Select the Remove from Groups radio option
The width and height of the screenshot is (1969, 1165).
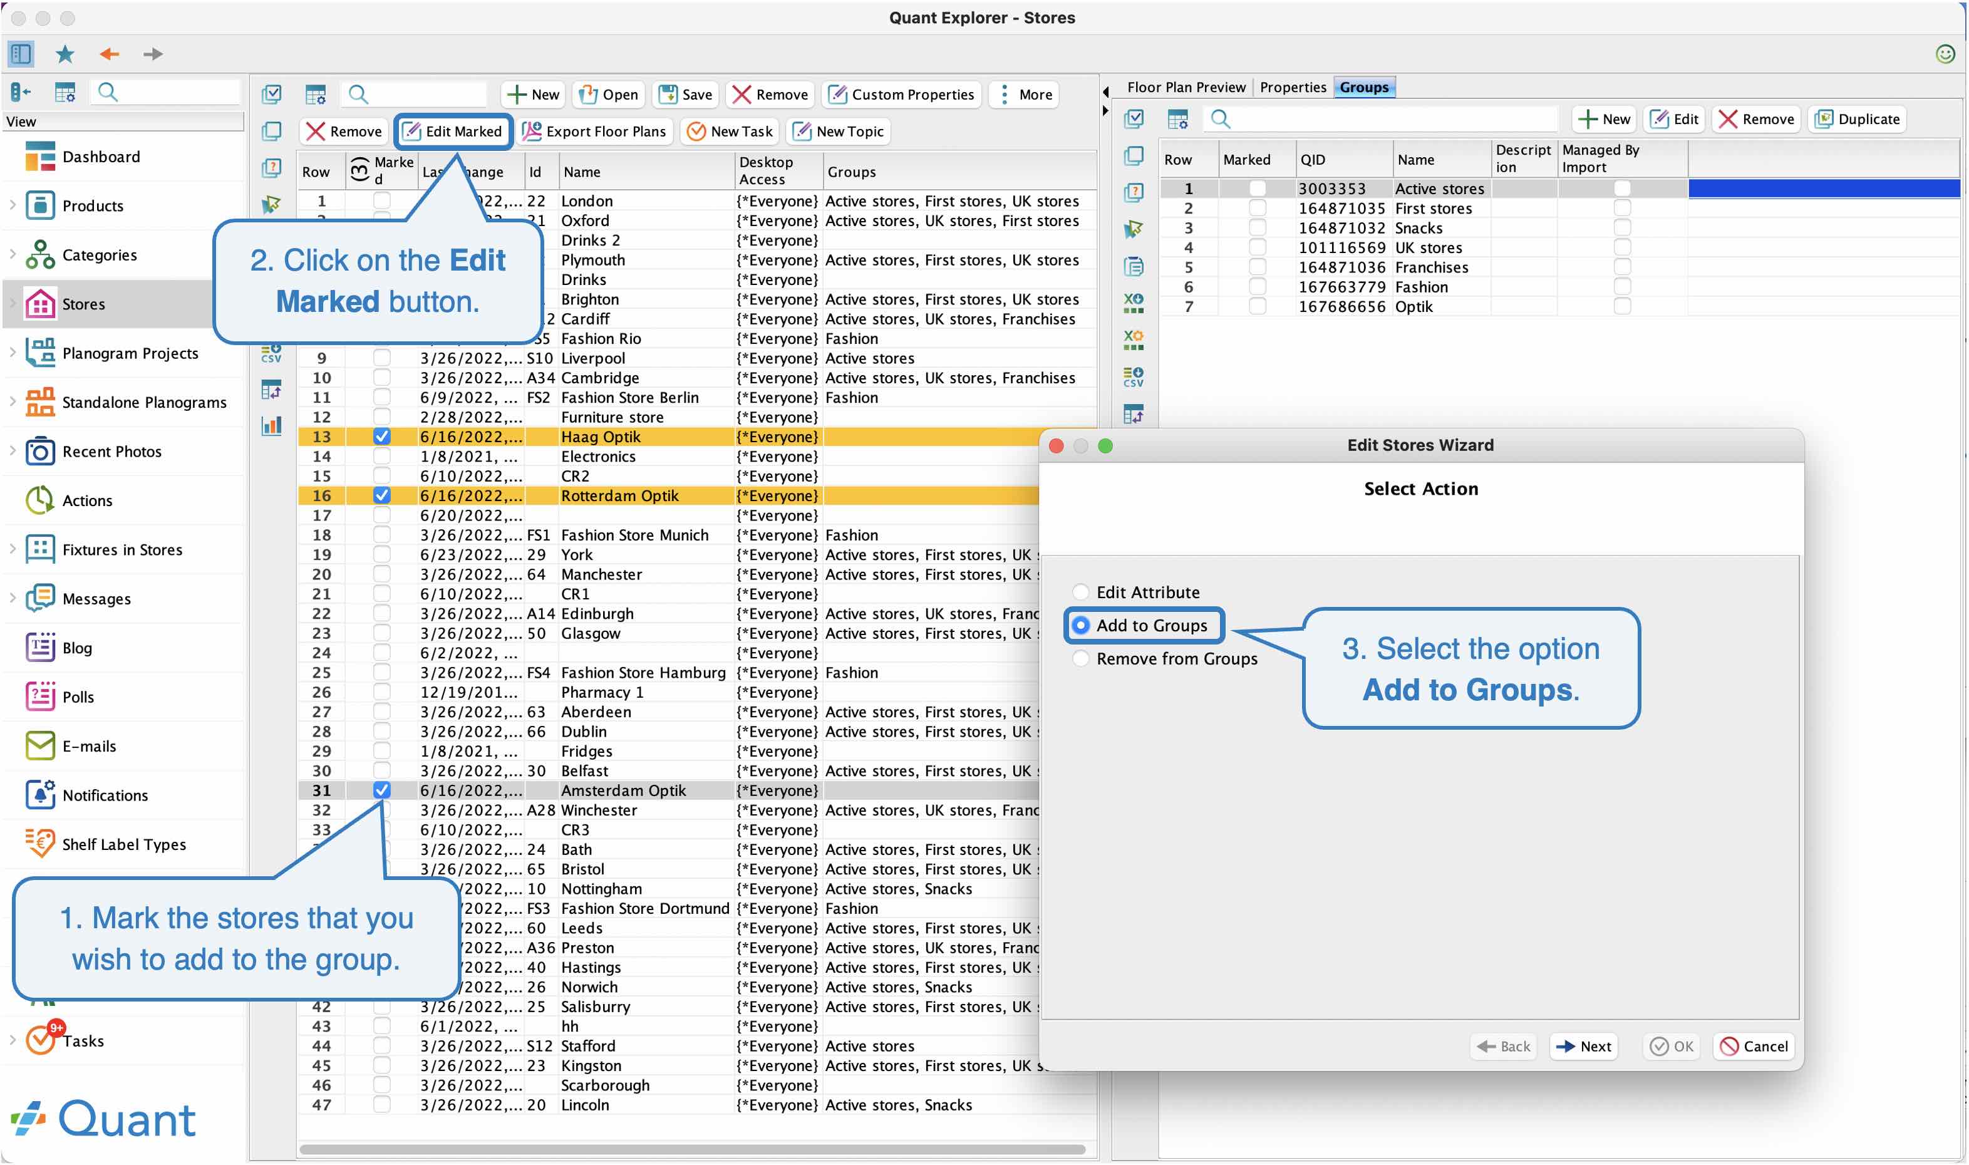(x=1081, y=658)
